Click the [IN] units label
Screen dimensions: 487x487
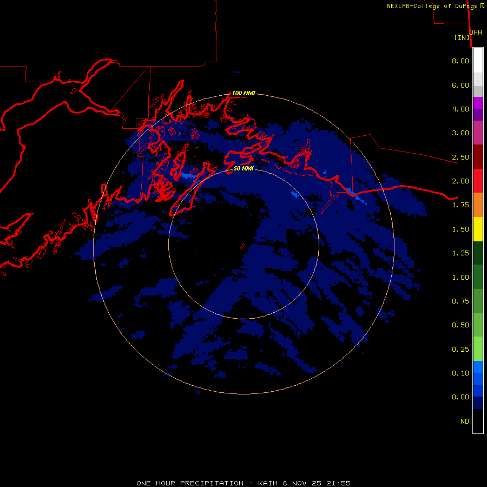click(462, 37)
